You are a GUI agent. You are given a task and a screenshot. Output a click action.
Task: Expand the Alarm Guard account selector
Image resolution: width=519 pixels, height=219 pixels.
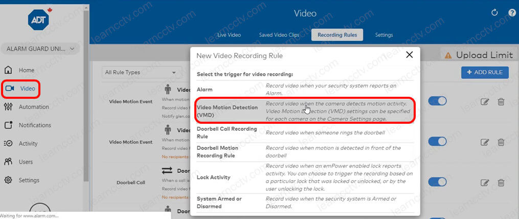(x=40, y=49)
